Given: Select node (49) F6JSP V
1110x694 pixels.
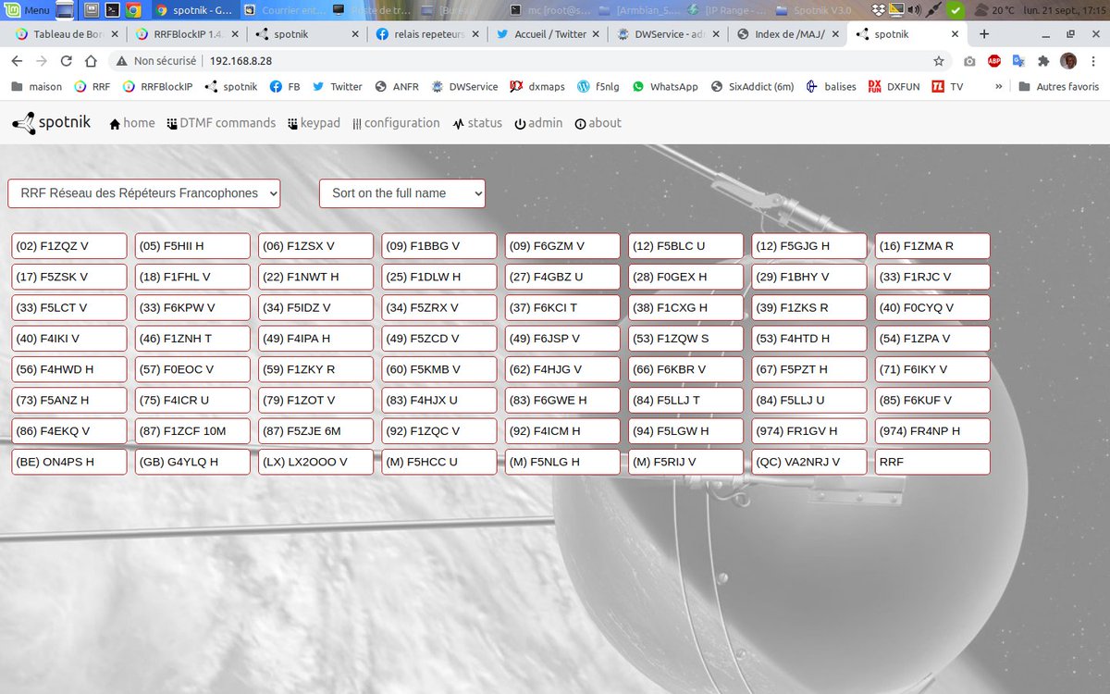Looking at the screenshot, I should (562, 339).
